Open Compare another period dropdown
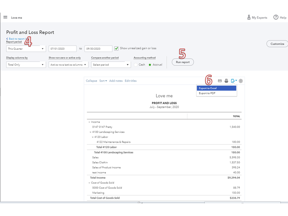The height and width of the screenshot is (216, 288). click(x=111, y=65)
